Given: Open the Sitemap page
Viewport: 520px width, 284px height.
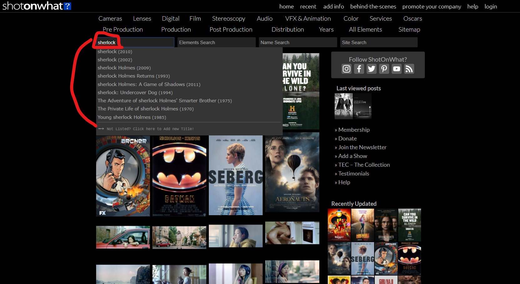Looking at the screenshot, I should tap(409, 29).
